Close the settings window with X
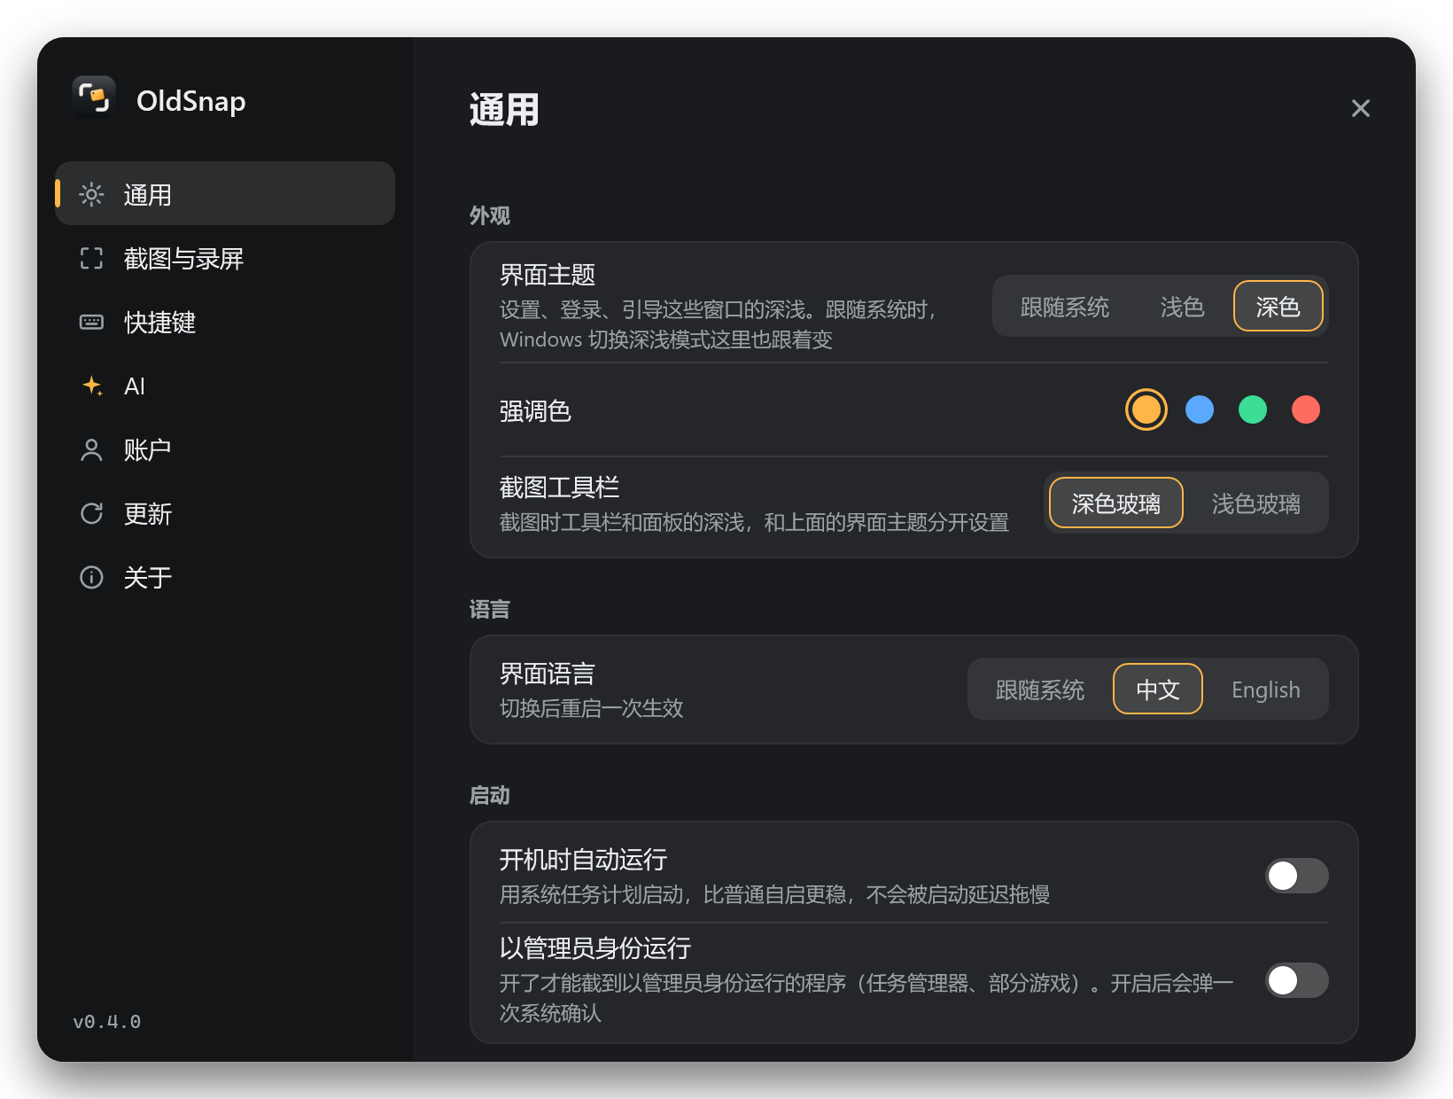This screenshot has height=1099, width=1453. click(1360, 108)
